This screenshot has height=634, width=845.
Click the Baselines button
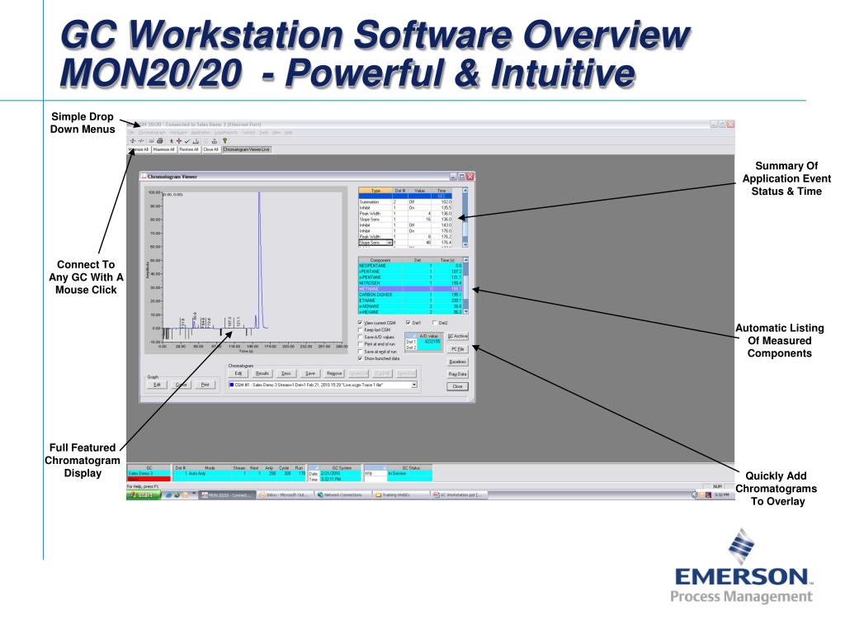tap(457, 362)
